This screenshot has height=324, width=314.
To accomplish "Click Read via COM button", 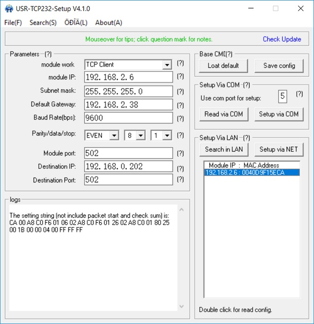I will (224, 114).
